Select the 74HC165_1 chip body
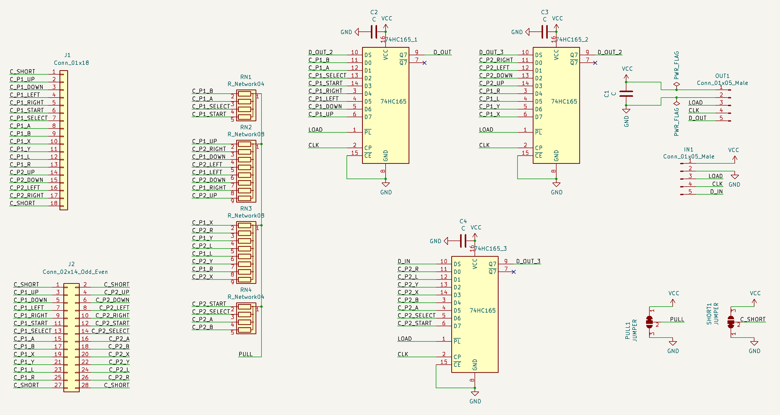Viewport: 780px width, 415px height. click(x=386, y=105)
